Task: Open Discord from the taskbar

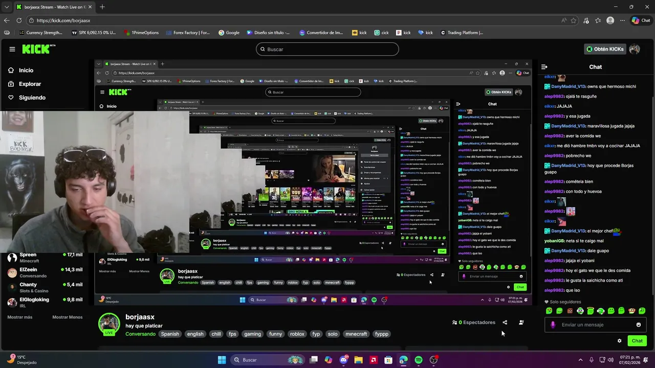Action: pyautogui.click(x=343, y=360)
